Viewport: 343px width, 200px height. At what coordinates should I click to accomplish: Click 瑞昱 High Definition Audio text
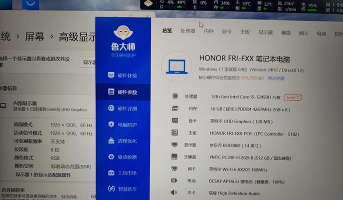click(x=234, y=193)
